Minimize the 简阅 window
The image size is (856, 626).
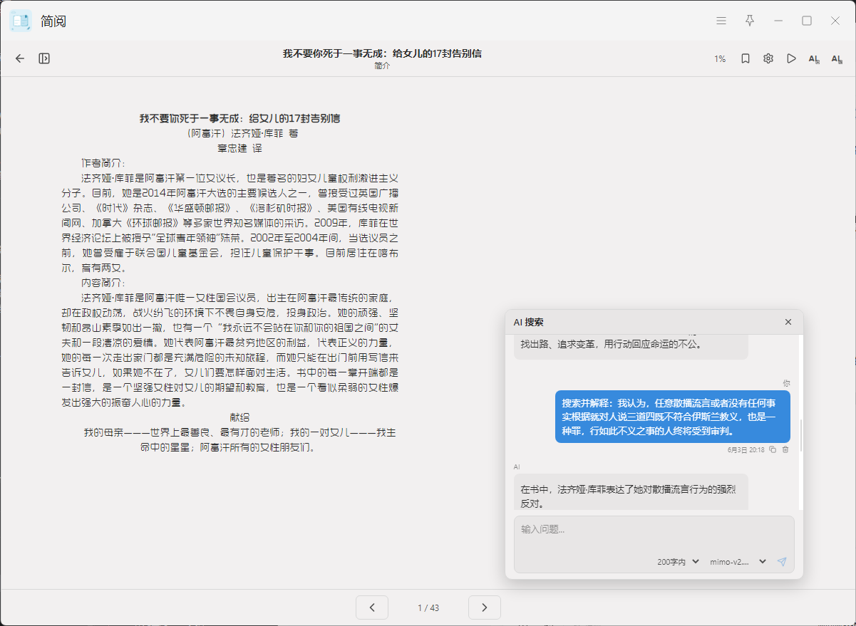[778, 21]
